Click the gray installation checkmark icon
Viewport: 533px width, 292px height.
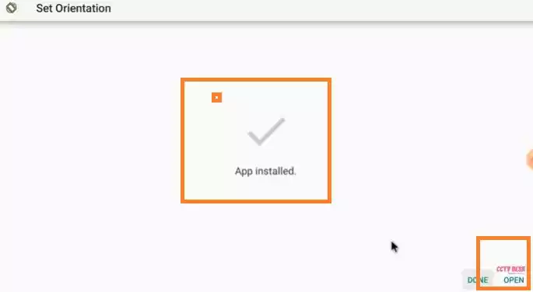pyautogui.click(x=266, y=131)
